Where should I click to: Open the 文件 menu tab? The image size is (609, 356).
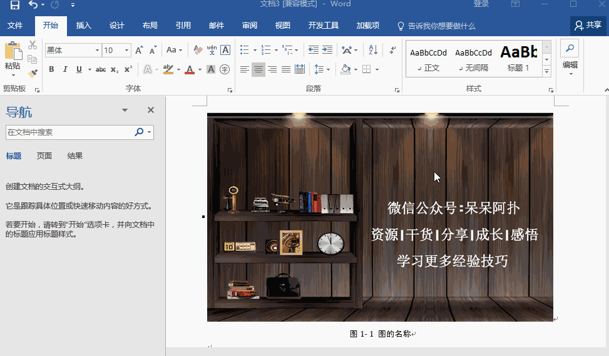click(15, 26)
